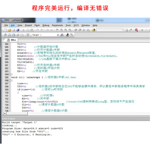This screenshot has width=152, height=152.
Task: Open the Flash menu
Action: click(37, 25)
